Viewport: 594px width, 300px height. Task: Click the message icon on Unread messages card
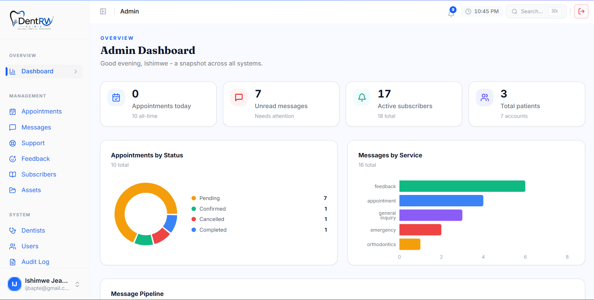click(239, 97)
